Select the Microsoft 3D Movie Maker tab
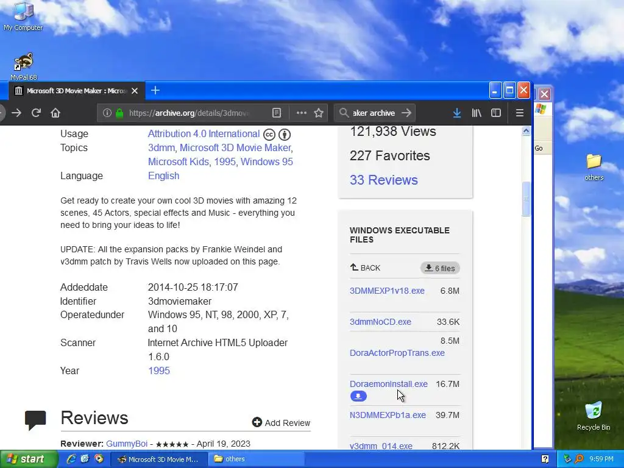 76,91
